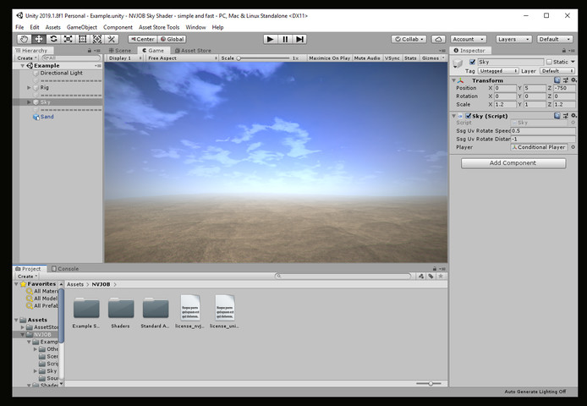Open the Assets menu
The height and width of the screenshot is (406, 587).
pyautogui.click(x=52, y=27)
